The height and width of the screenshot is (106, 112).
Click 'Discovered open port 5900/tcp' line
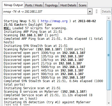(x=44, y=67)
